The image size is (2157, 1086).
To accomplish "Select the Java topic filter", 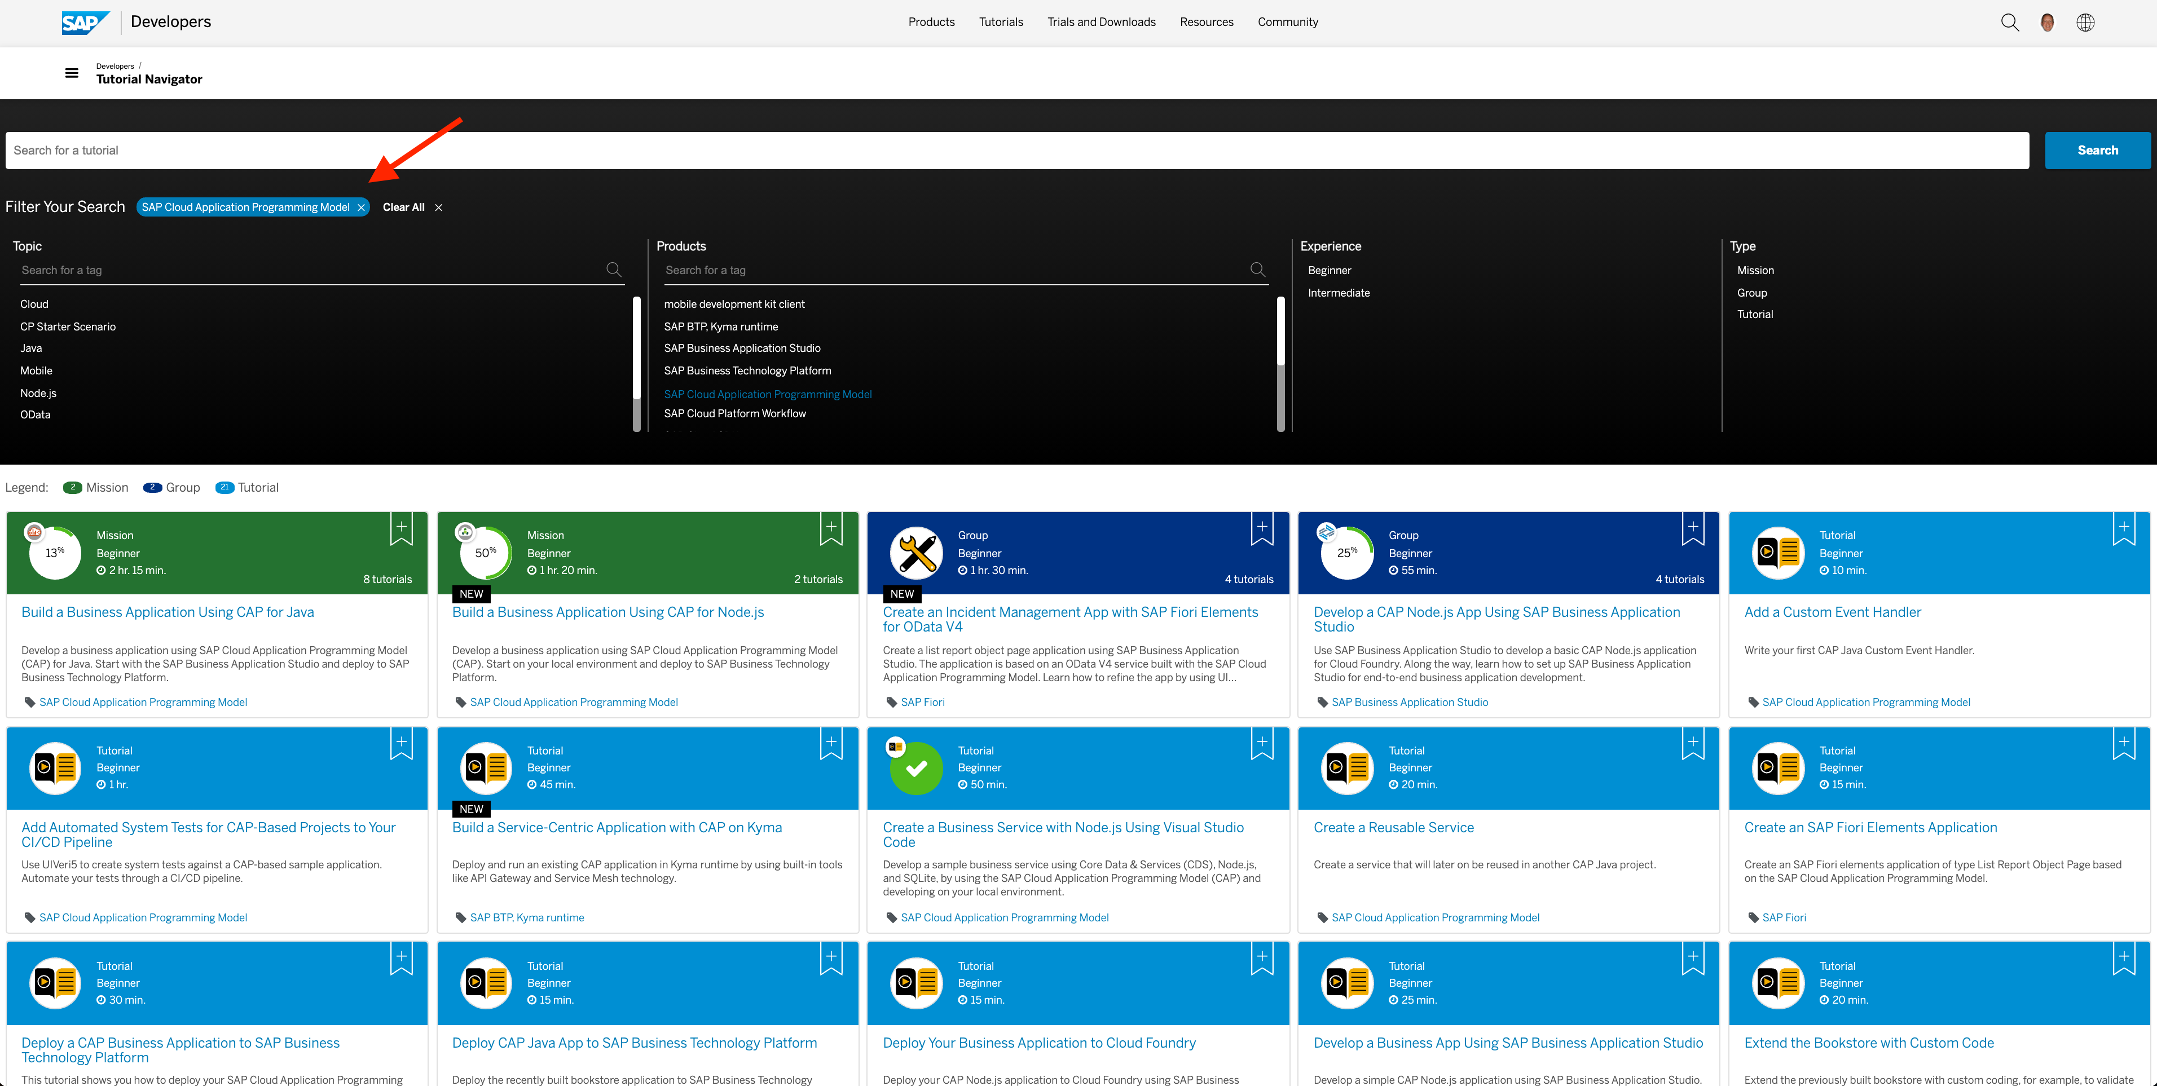I will coord(31,348).
